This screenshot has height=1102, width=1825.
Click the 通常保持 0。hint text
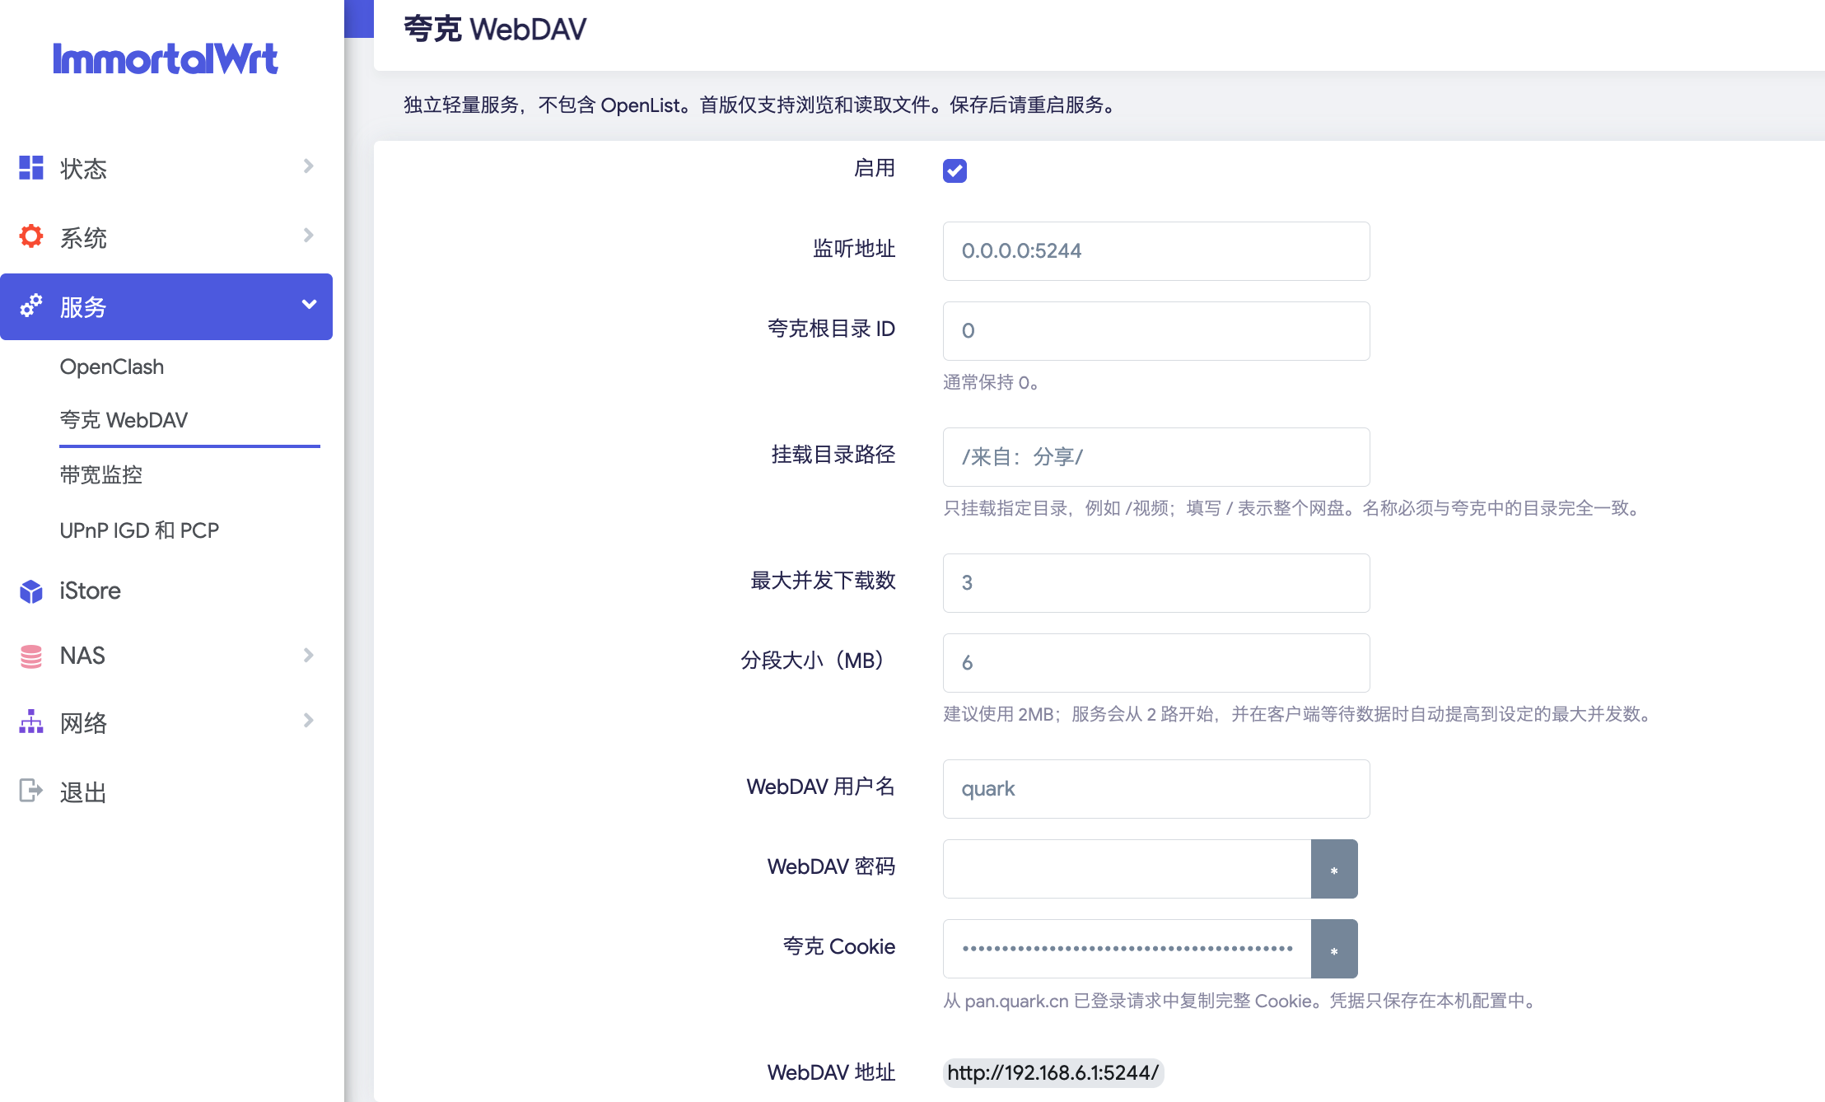point(991,382)
